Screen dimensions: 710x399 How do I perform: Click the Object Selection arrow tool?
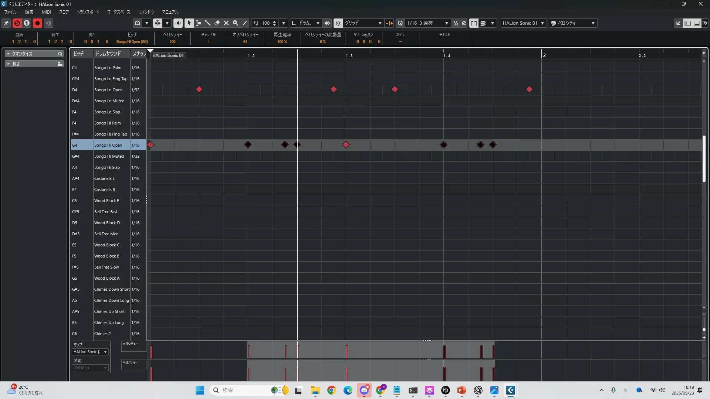[x=189, y=23]
